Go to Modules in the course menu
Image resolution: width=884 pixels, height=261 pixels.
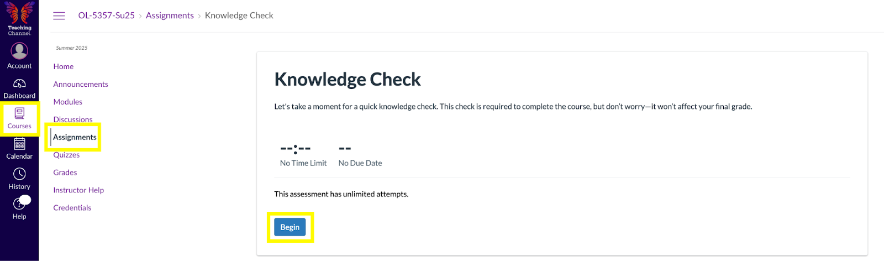coord(68,102)
